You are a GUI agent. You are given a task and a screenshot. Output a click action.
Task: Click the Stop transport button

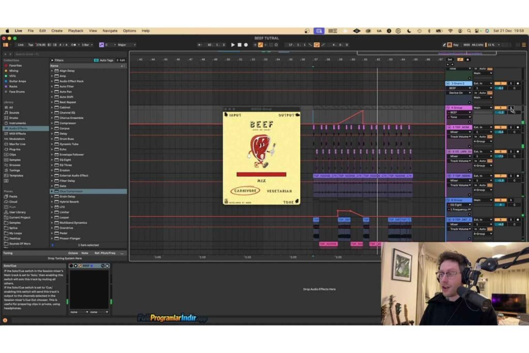[x=240, y=44]
